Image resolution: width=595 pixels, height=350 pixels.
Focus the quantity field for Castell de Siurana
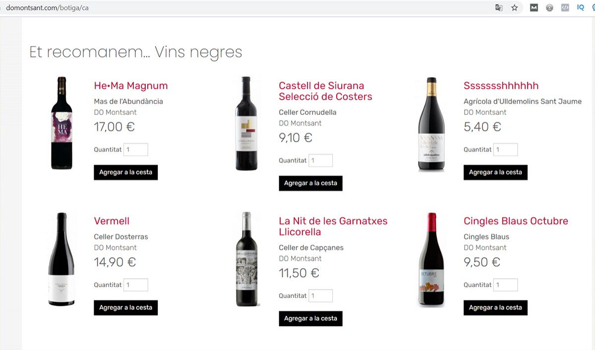320,161
